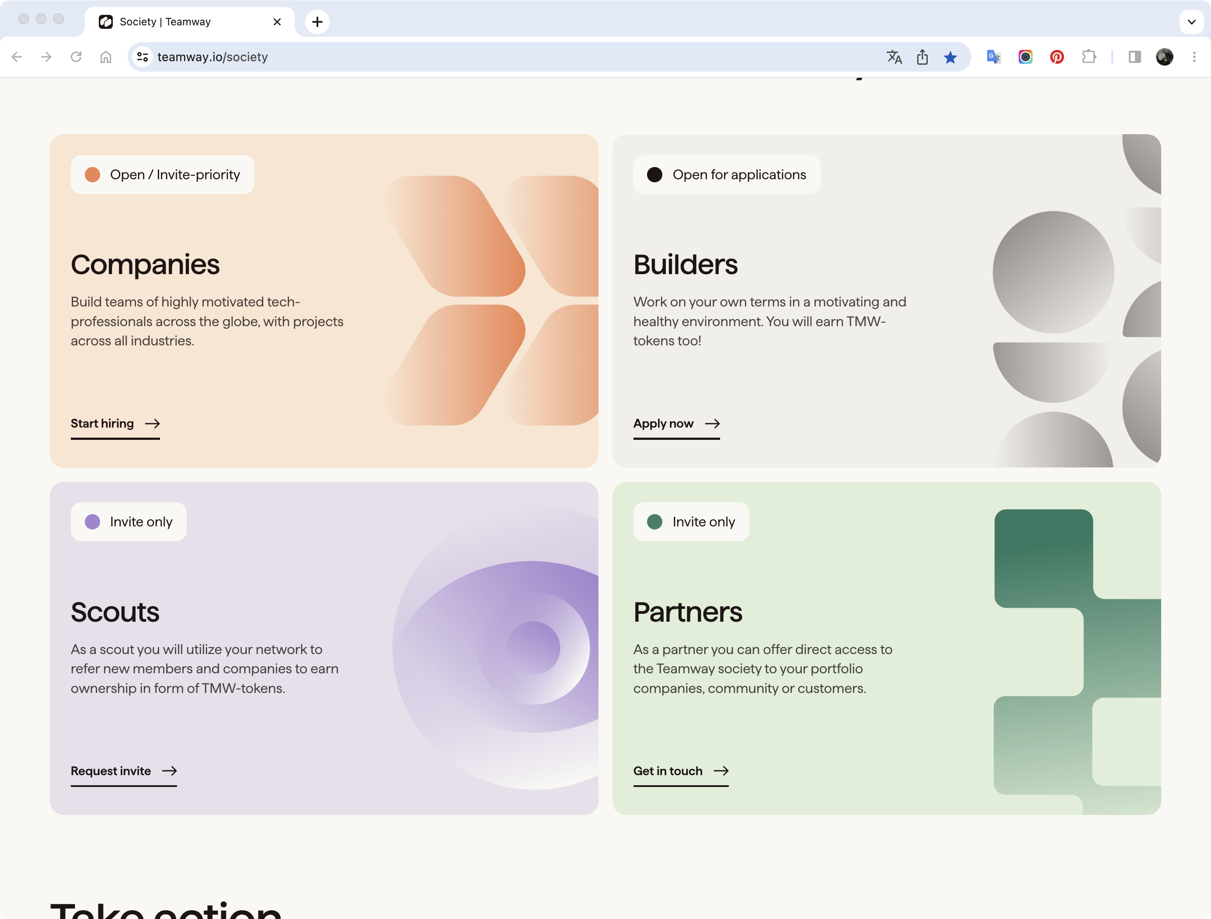Open the Pinterest extension
Viewport: 1211px width, 919px height.
[1057, 57]
